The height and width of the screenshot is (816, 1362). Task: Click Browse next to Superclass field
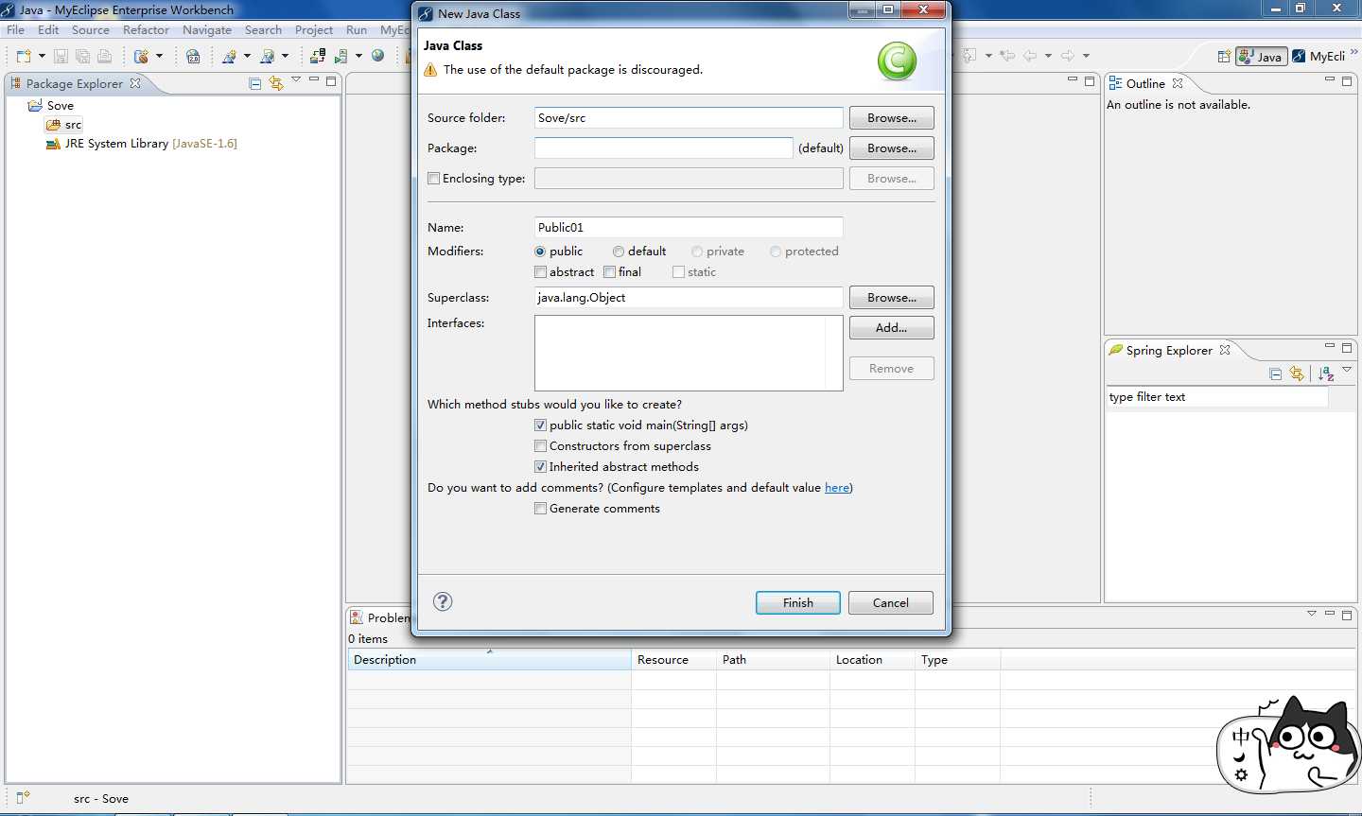click(x=891, y=298)
